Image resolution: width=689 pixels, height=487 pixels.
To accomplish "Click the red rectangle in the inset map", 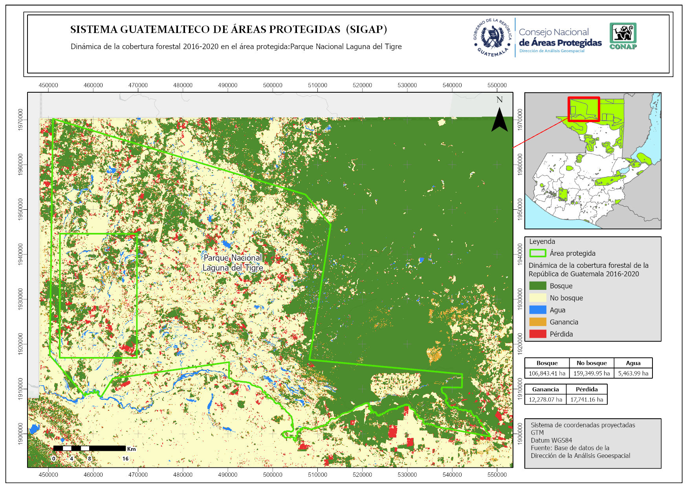I will 584,109.
